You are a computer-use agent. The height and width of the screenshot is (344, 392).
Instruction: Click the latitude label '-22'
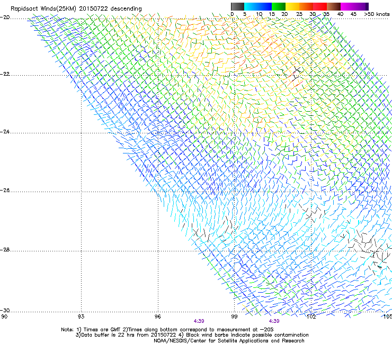[5, 74]
